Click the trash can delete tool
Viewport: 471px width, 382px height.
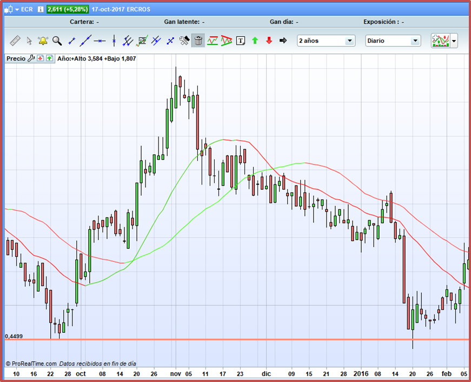point(198,41)
